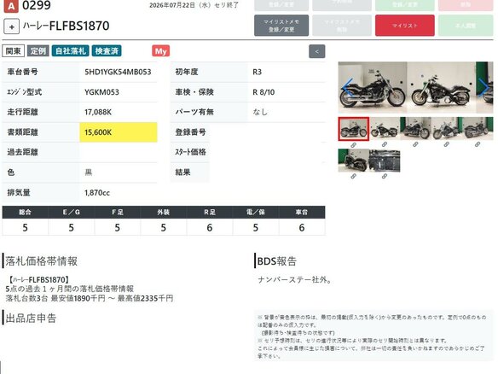Click the plus button beside ハーレーFLFBS1870
Viewport: 498px width, 374px height.
(x=11, y=26)
